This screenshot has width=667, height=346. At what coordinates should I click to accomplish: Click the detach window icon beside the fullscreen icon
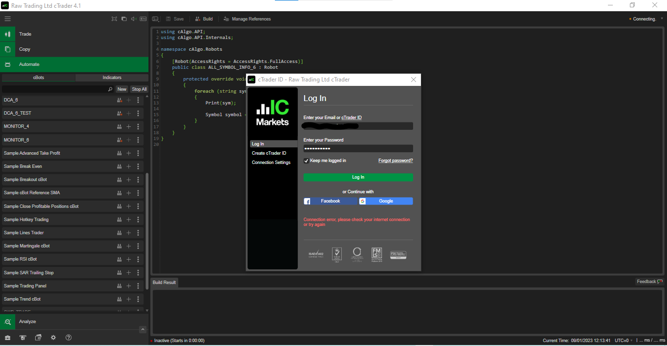tap(124, 19)
